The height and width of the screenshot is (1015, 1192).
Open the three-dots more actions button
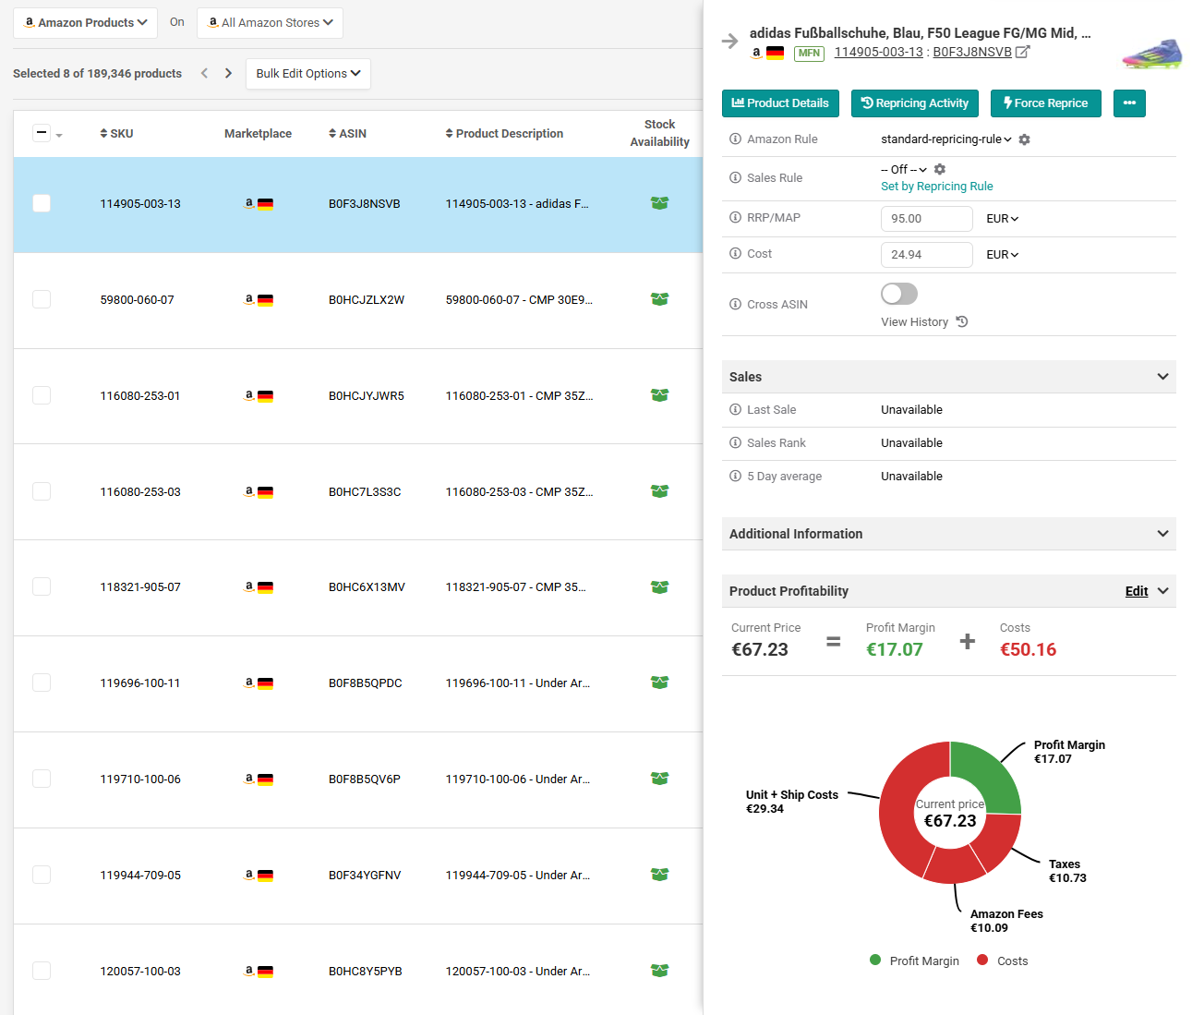[x=1129, y=103]
